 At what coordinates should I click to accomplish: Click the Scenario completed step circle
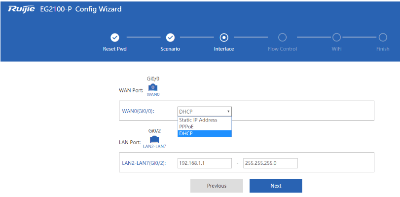coord(170,38)
